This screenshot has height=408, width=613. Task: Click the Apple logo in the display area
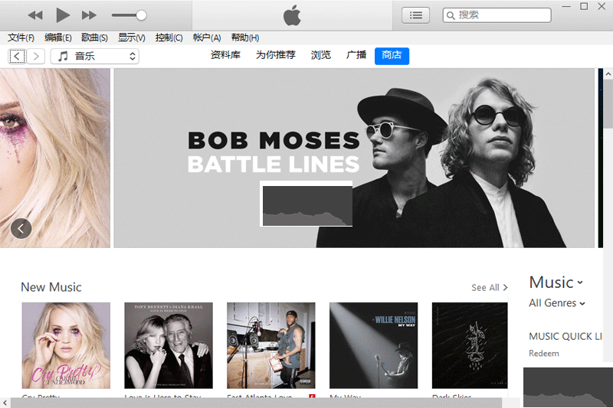coord(292,15)
